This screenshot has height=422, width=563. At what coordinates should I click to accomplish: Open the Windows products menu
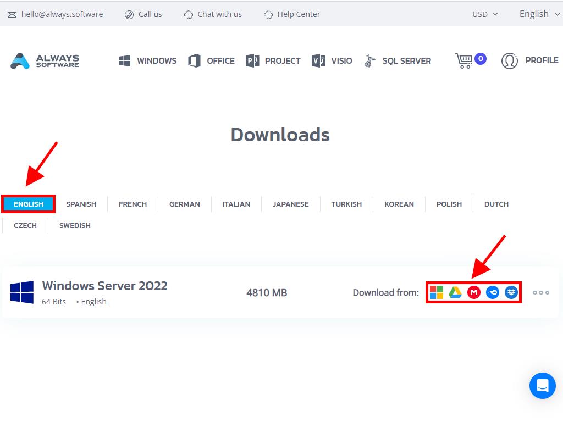148,60
